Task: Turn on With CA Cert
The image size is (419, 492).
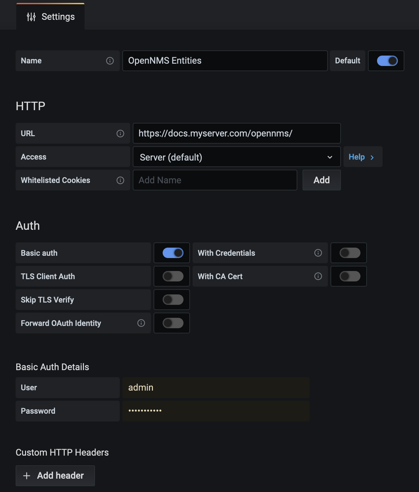Action: (348, 276)
